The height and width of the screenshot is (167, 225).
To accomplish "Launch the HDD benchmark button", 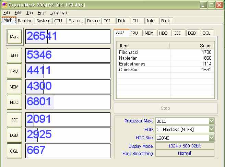I will tap(14, 102).
